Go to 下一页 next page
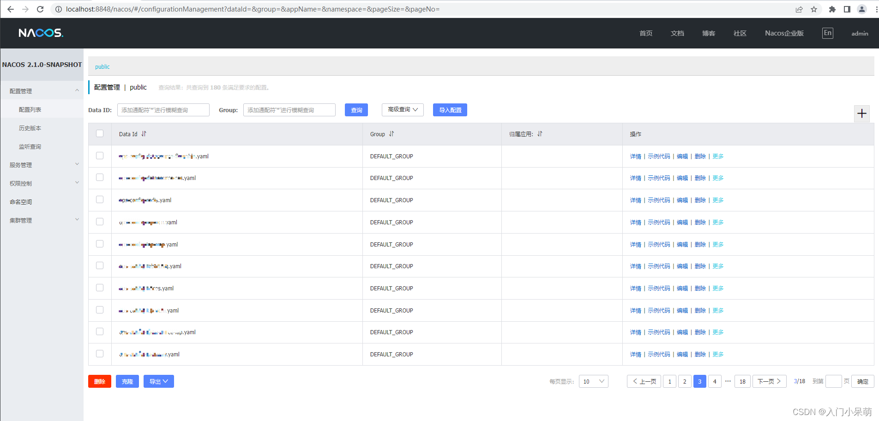The image size is (879, 421). (x=770, y=381)
